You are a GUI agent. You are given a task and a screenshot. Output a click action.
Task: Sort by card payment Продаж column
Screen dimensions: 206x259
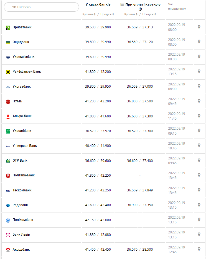[x=149, y=14]
